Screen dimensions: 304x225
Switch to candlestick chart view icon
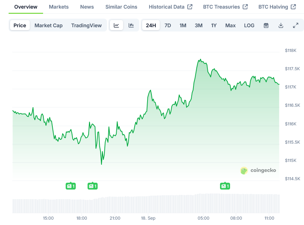(131, 25)
